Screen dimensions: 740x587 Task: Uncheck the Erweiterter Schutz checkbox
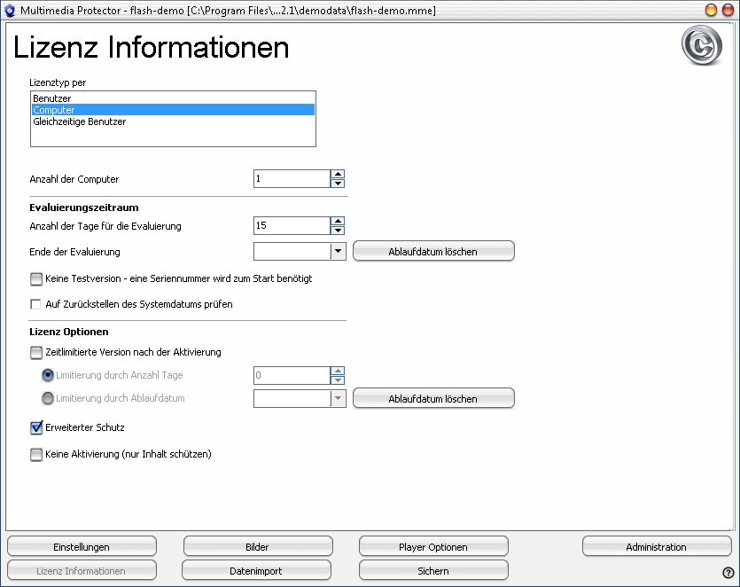[x=36, y=427]
